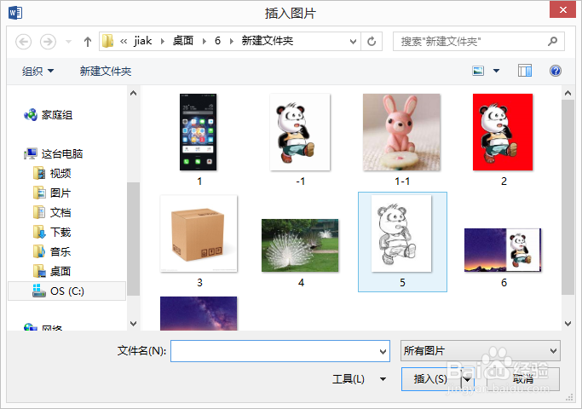Open the 视频 folder in sidebar

[x=61, y=173]
